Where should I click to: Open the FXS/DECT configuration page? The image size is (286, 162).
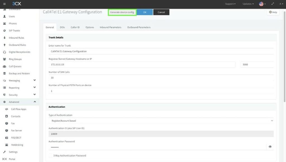(x=16, y=138)
